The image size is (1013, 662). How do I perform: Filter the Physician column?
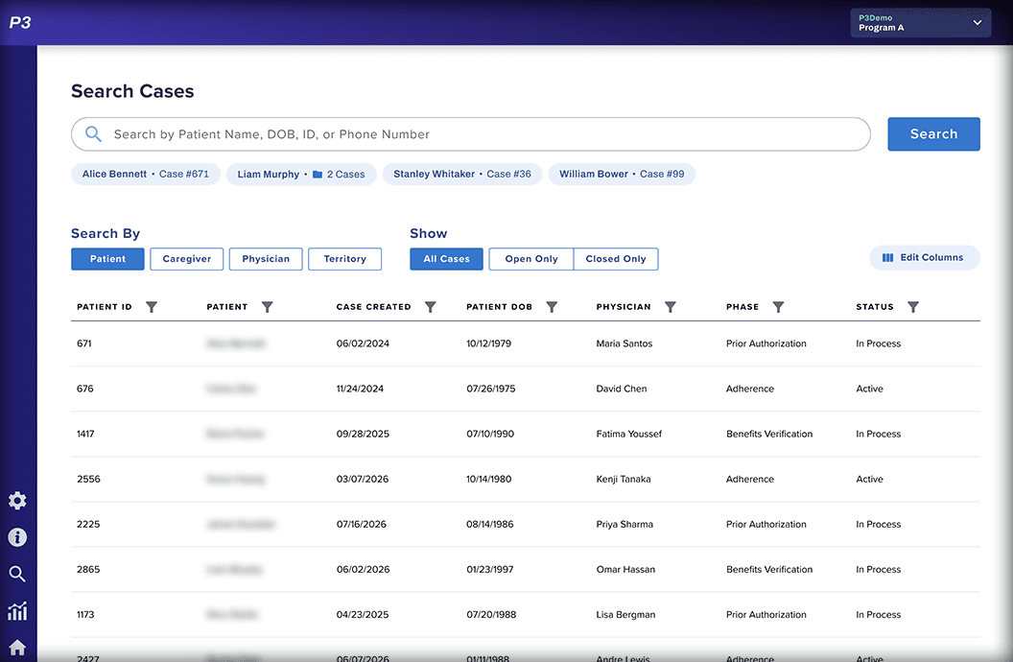click(x=671, y=307)
